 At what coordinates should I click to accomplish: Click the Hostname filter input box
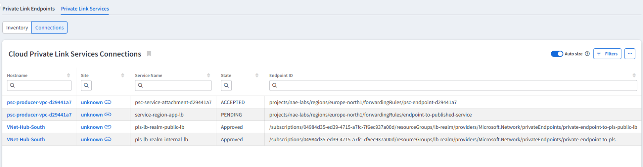click(x=39, y=85)
